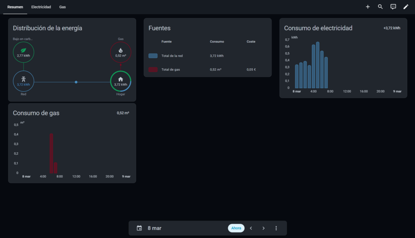Click the plus add icon in header
This screenshot has height=238, width=415.
[368, 7]
